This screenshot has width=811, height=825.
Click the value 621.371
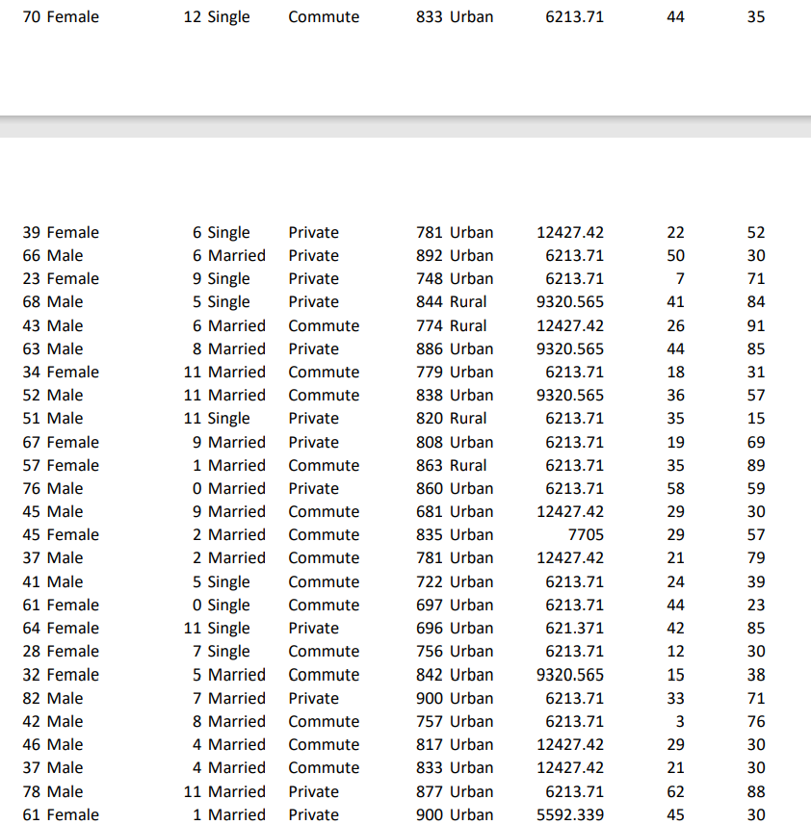click(575, 628)
